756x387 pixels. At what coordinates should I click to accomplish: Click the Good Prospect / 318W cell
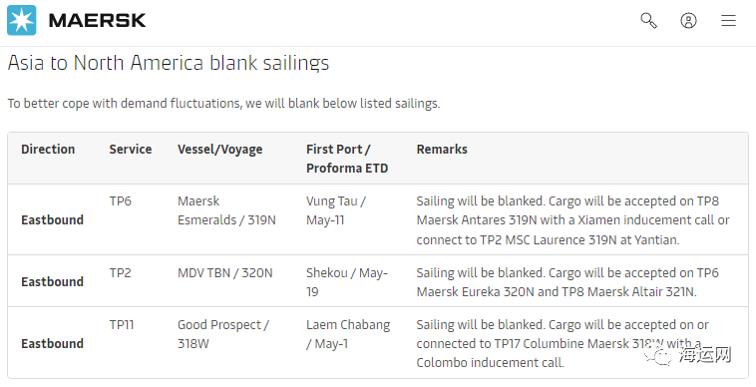[222, 334]
